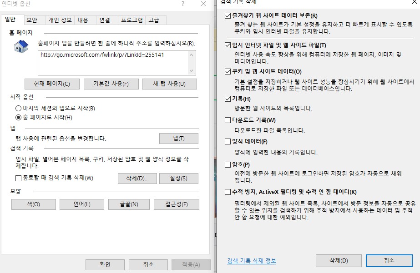Open the 색(O) color settings

click(34, 204)
